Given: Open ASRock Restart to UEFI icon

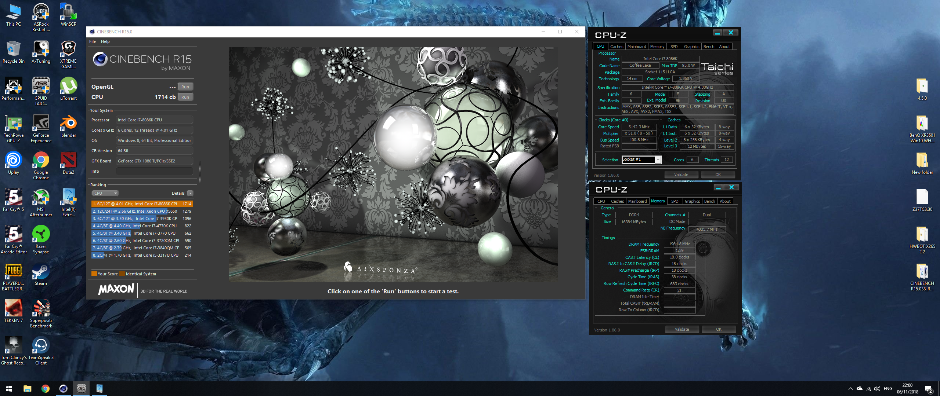Looking at the screenshot, I should tap(41, 18).
